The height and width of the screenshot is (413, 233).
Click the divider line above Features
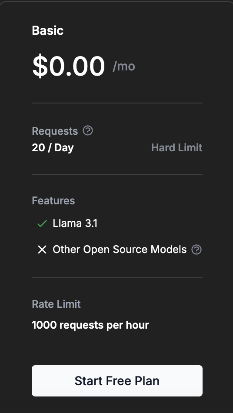pyautogui.click(x=117, y=174)
